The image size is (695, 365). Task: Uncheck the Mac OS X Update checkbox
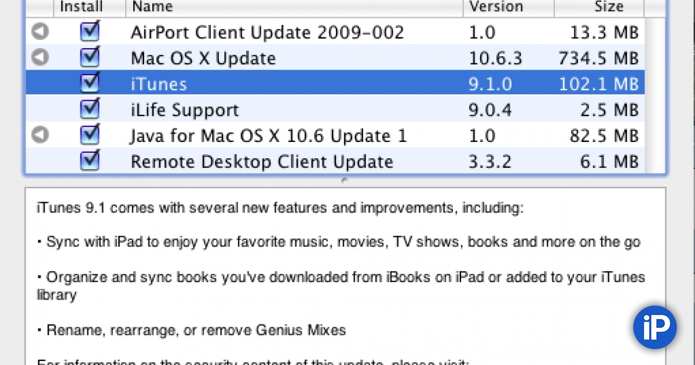[x=90, y=58]
